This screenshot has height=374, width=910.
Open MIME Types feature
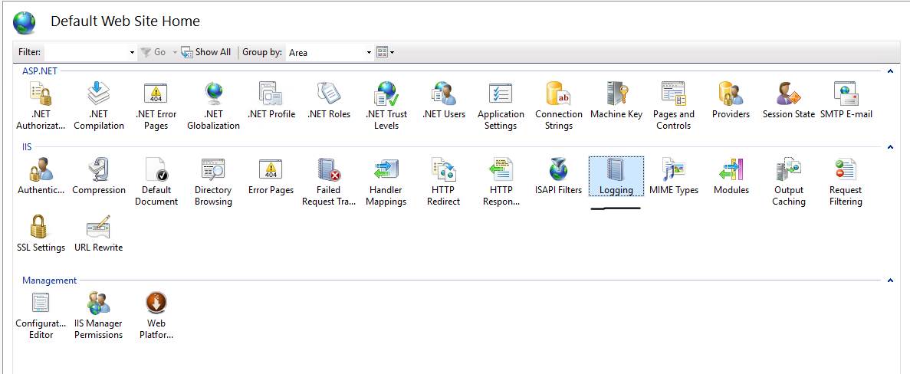tap(674, 177)
